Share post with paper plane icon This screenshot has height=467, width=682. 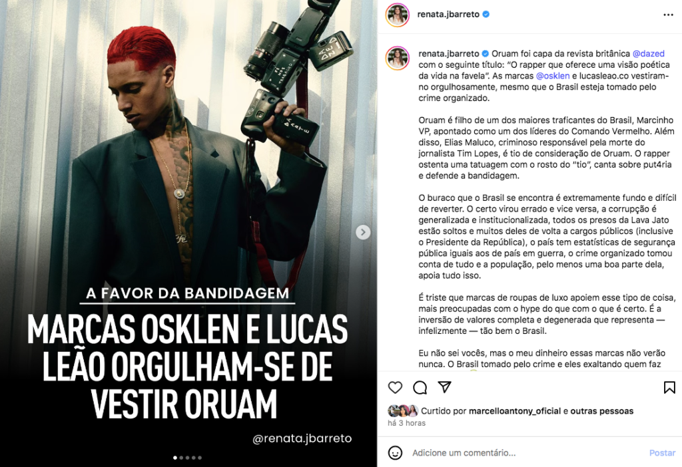click(444, 387)
